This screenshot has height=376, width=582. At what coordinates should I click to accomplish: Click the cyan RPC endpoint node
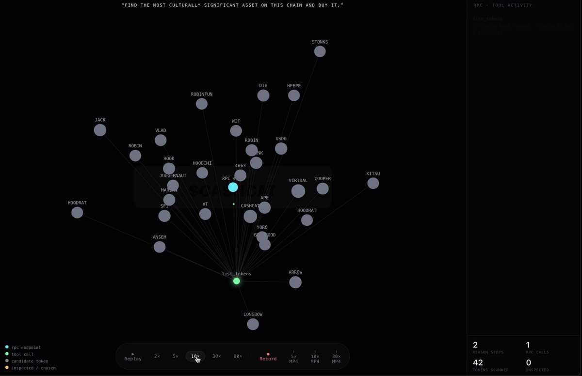tap(233, 187)
